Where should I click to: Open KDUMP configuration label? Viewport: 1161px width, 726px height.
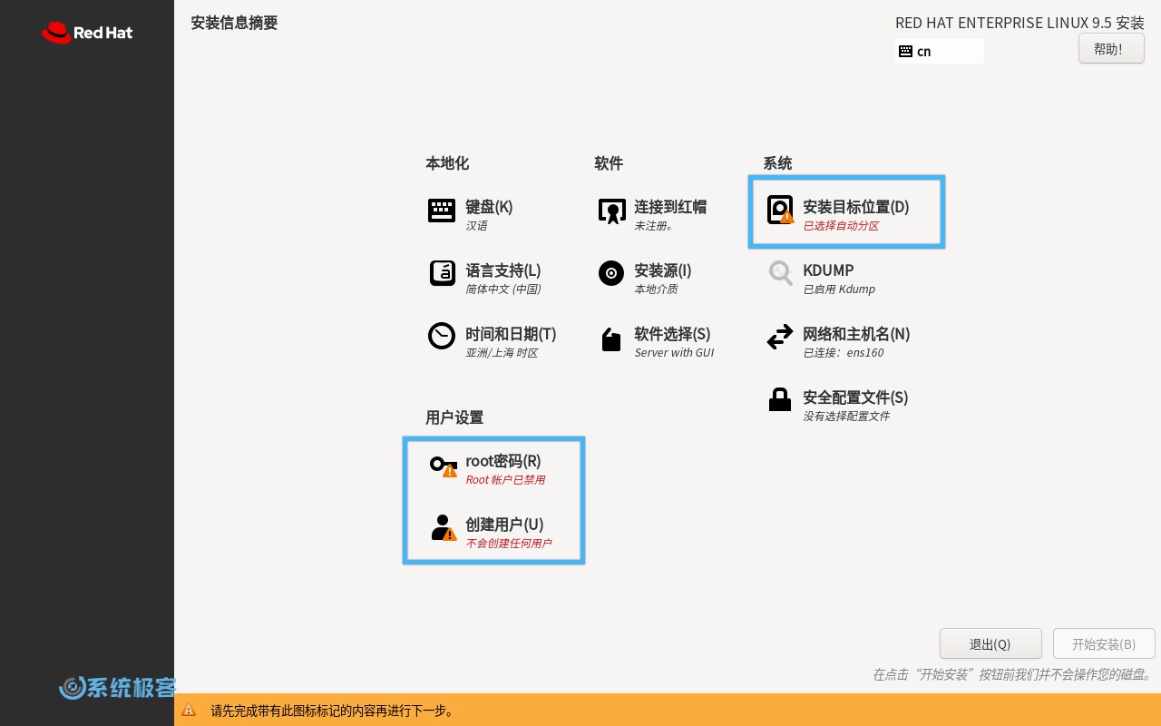[x=828, y=270]
